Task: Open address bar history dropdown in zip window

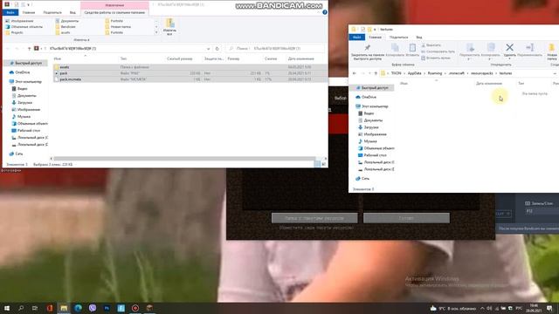Action: (208, 49)
